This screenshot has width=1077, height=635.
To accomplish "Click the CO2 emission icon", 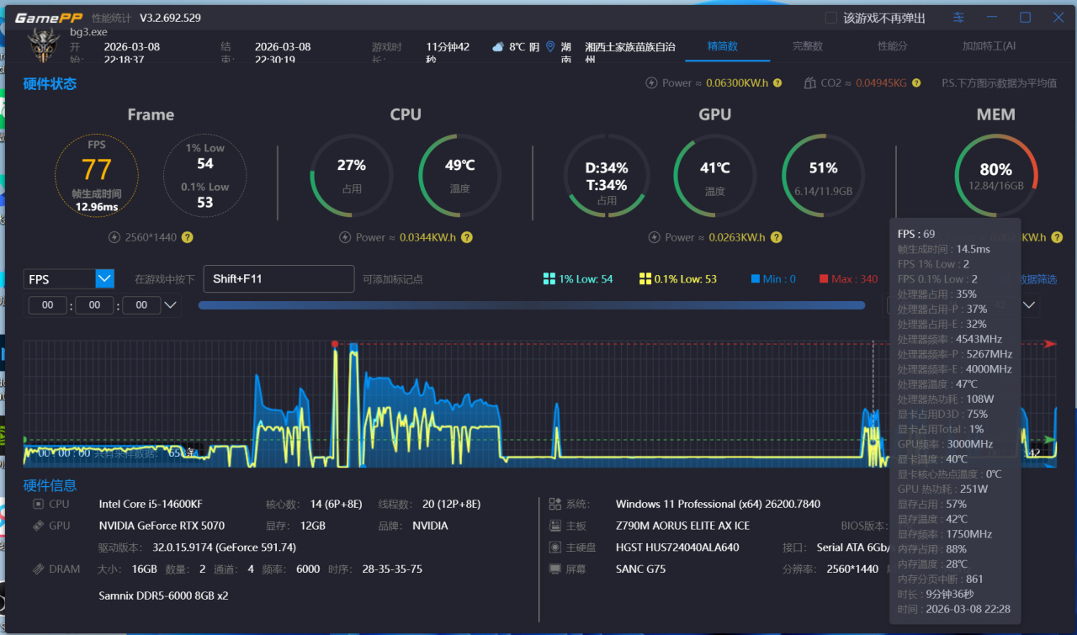I will (x=809, y=83).
